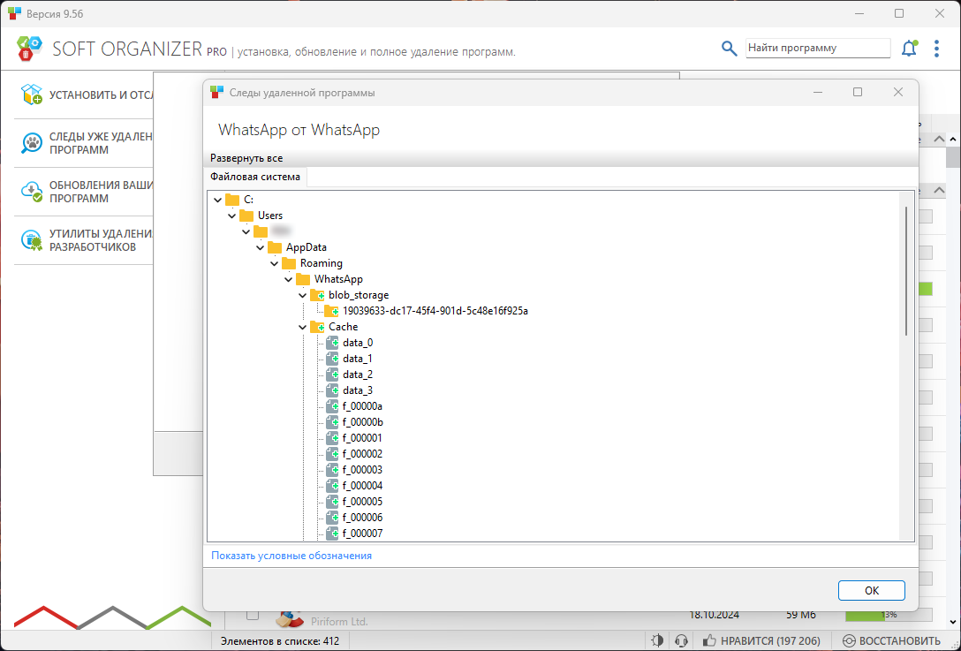Click the dialog title bar app icon
961x651 pixels.
pos(217,93)
